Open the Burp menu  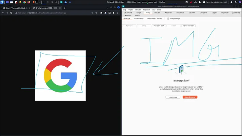tap(124, 10)
